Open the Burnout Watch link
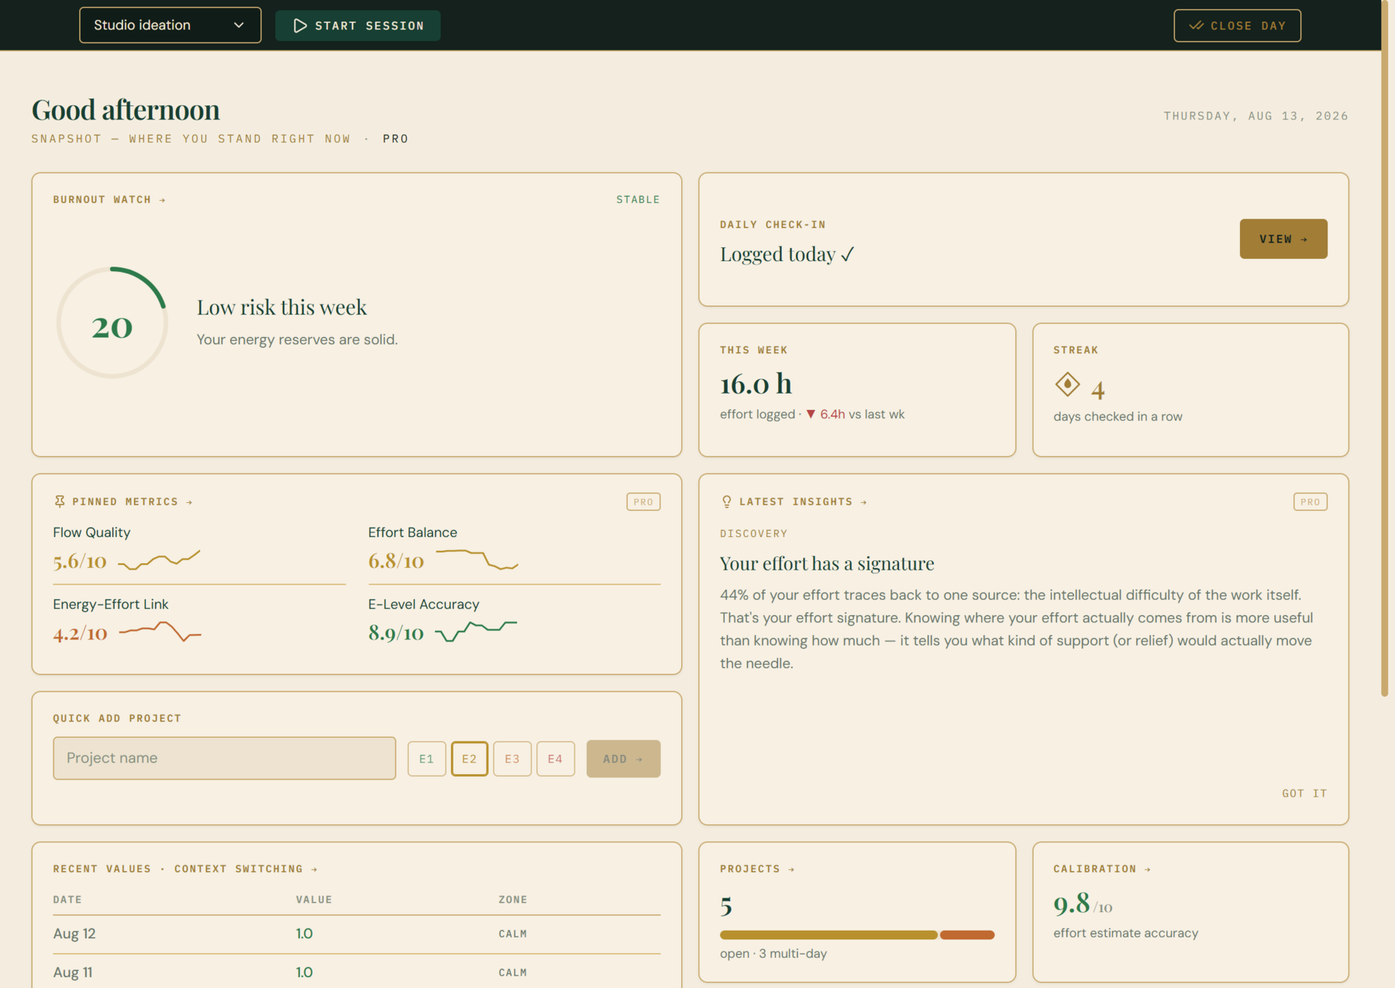Screen dimensions: 1395x988 (109, 200)
